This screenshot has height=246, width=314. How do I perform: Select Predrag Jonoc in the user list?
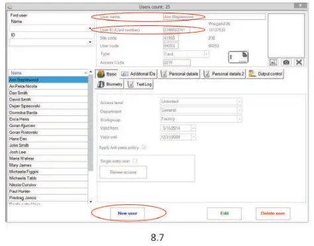[48, 198]
